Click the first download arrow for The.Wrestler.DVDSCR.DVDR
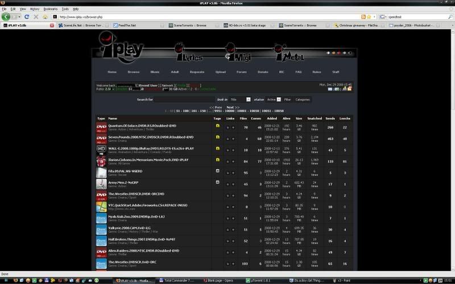 point(228,195)
